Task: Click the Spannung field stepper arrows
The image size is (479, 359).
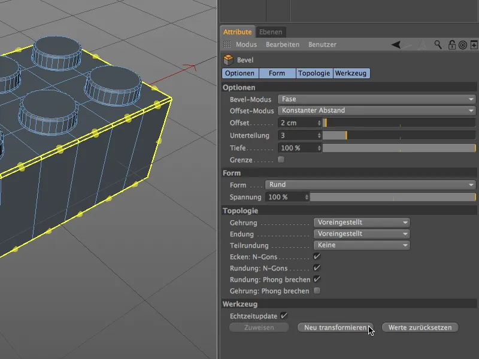Action: (307, 197)
